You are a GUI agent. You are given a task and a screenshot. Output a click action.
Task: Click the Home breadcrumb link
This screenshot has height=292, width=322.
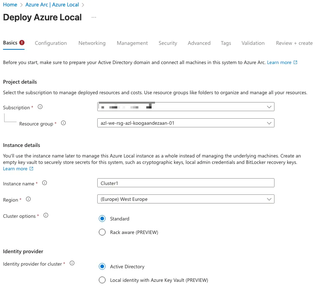[10, 5]
